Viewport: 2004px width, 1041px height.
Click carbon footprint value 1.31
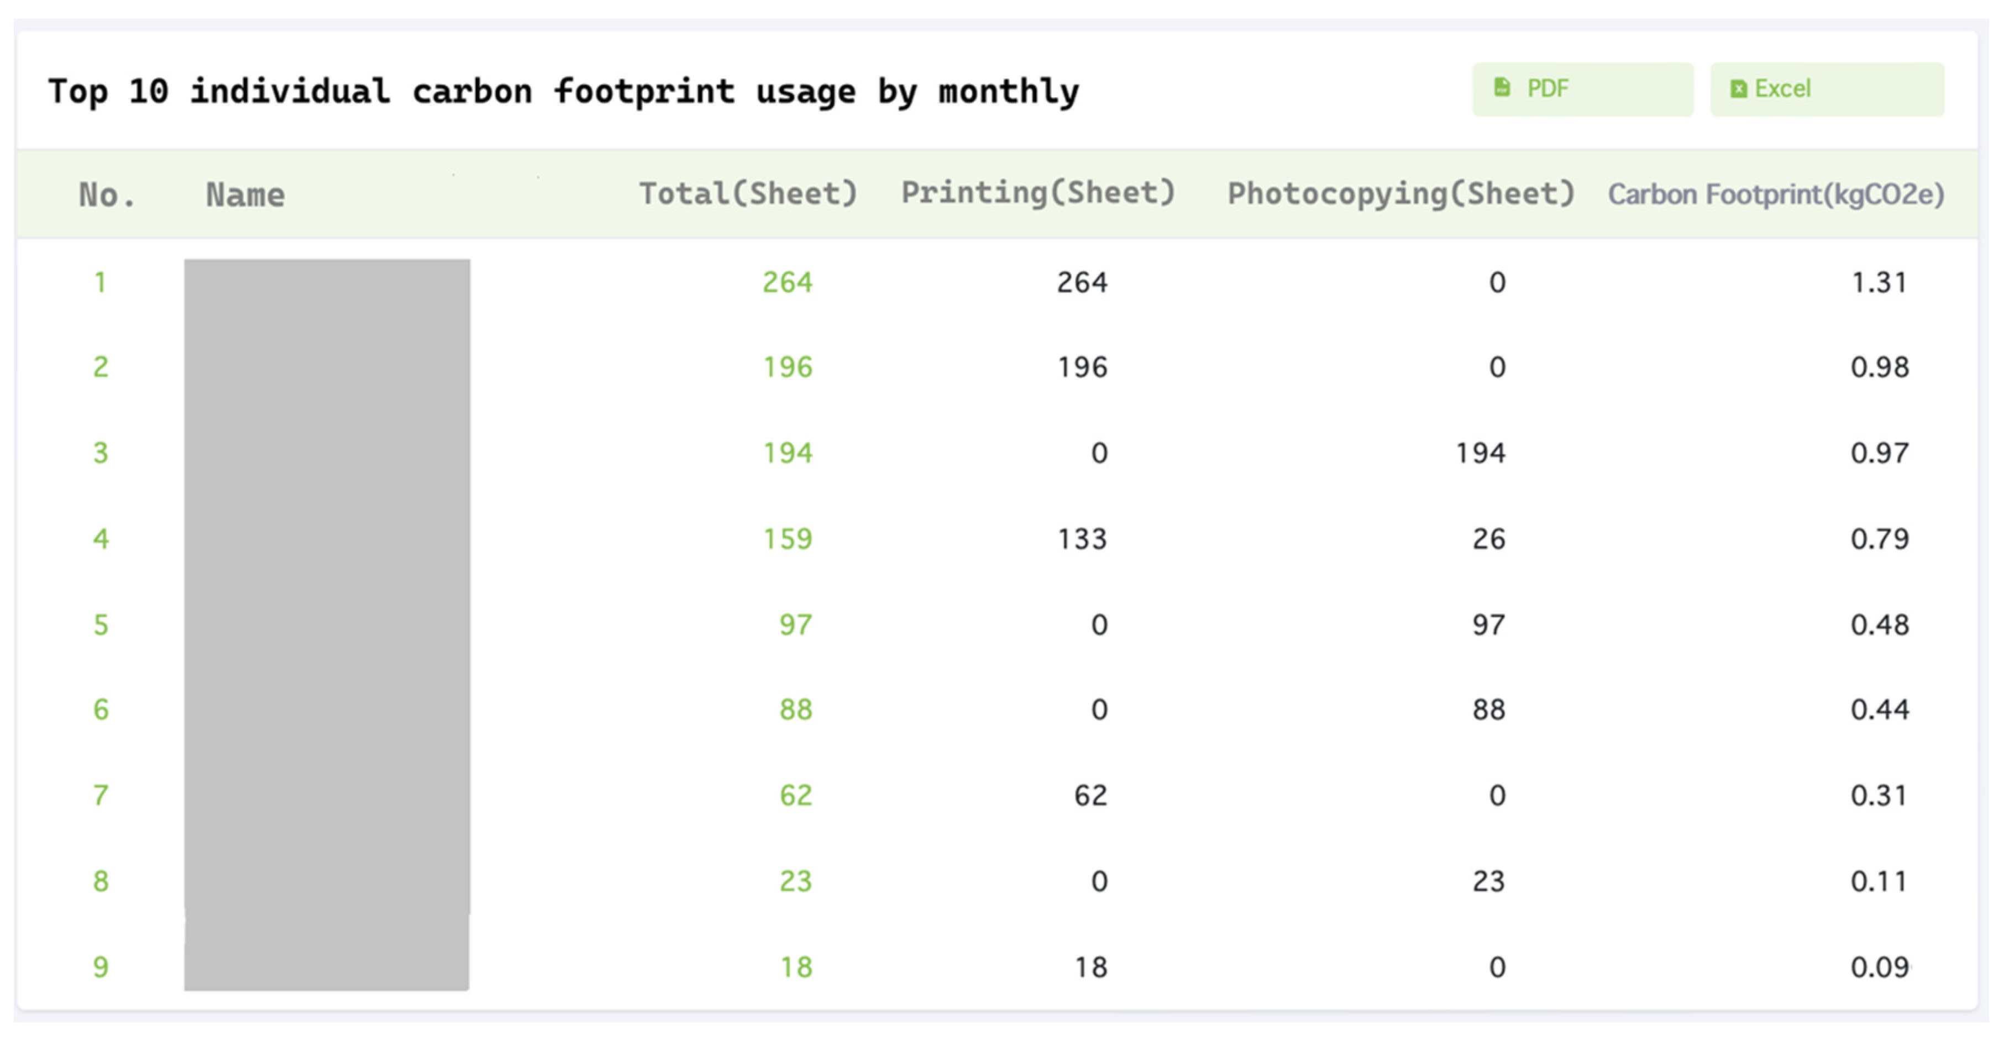1879,282
